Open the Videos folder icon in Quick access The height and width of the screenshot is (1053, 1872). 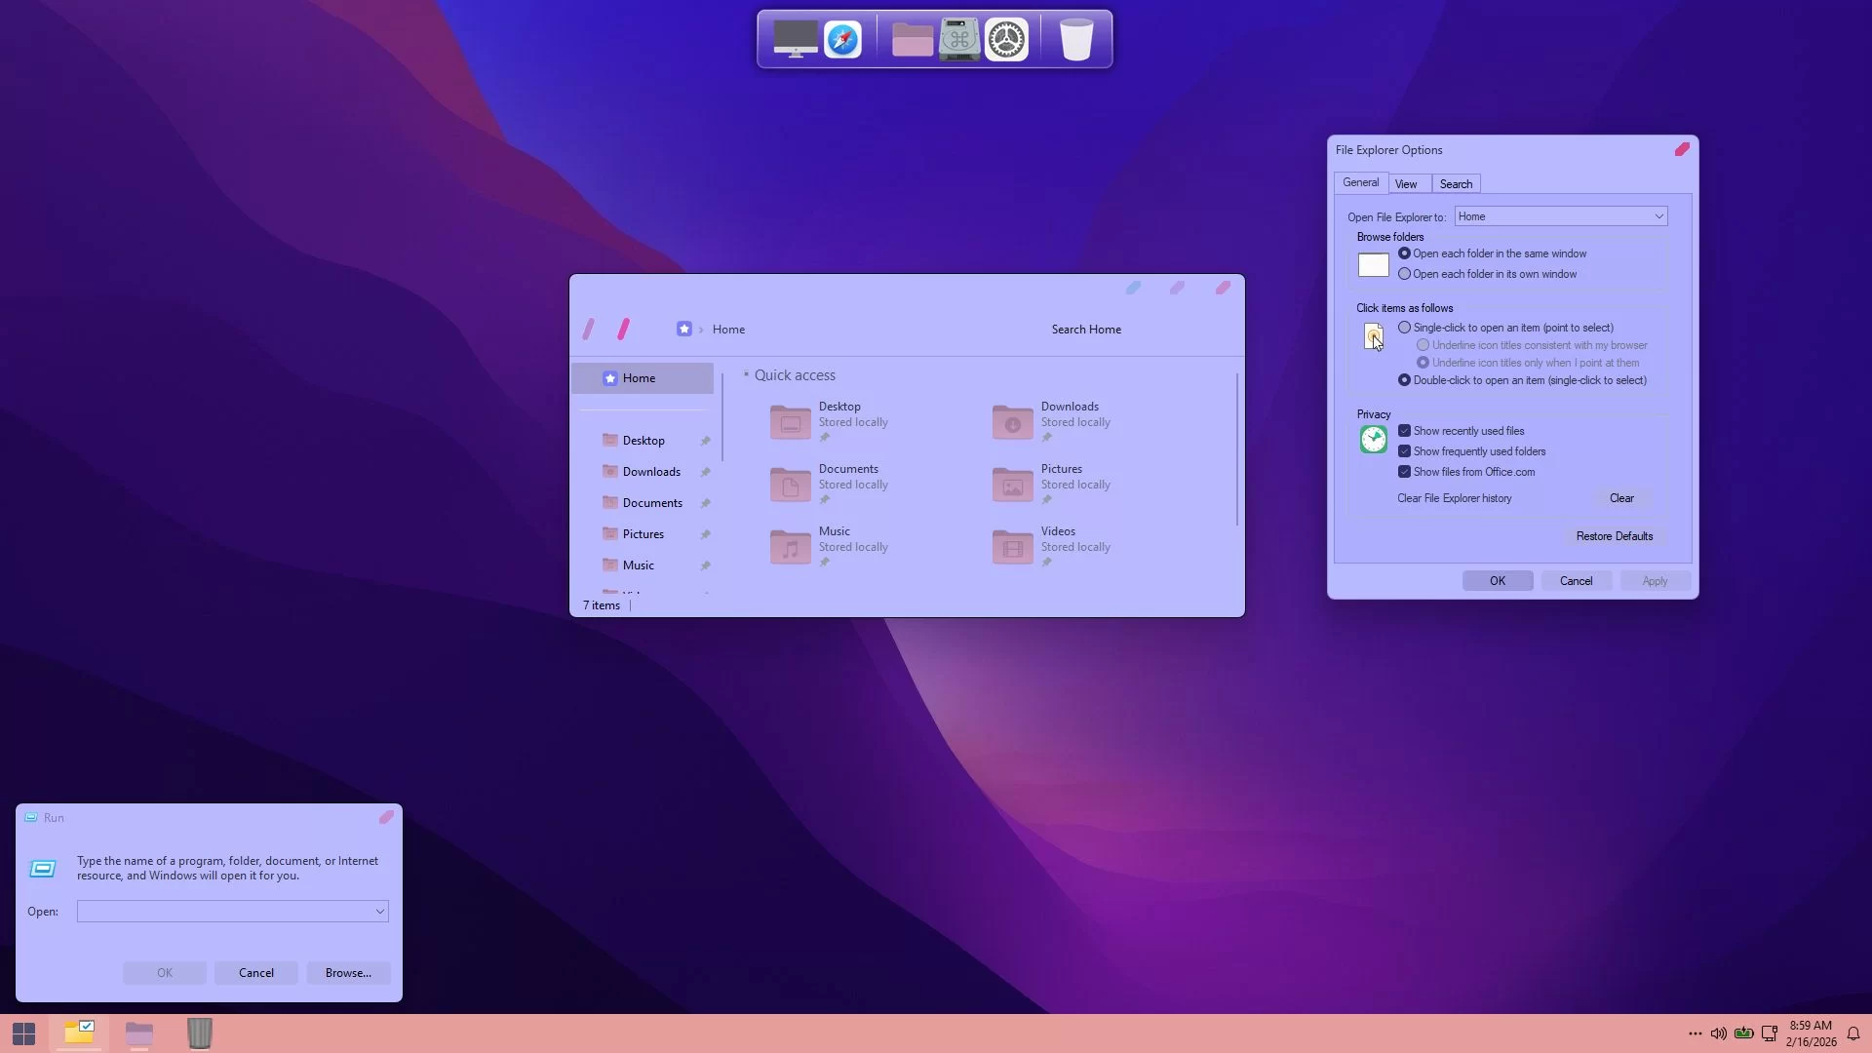[x=1012, y=546]
